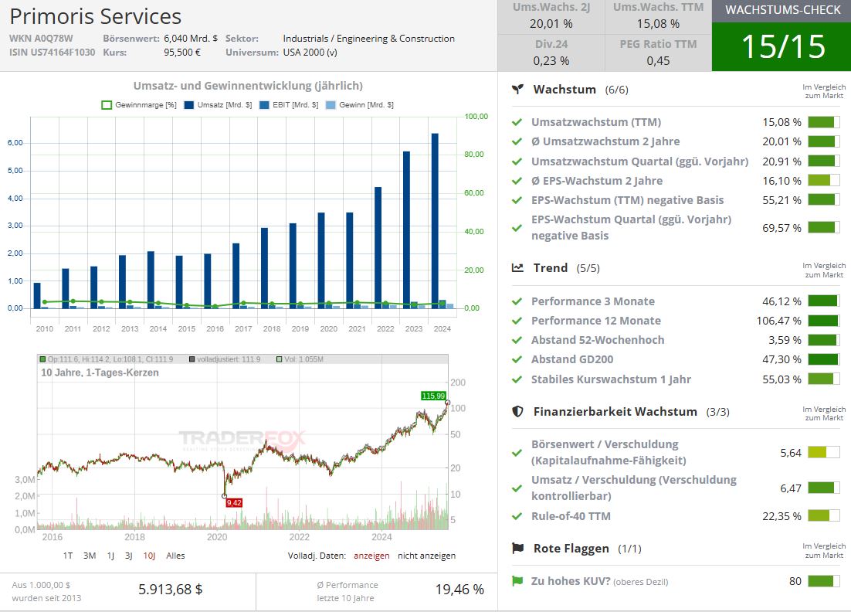This screenshot has height=612, width=851.
Task: Click the checkmark beside EPS-Wachstum (TTM) negative Basis
Action: [517, 200]
